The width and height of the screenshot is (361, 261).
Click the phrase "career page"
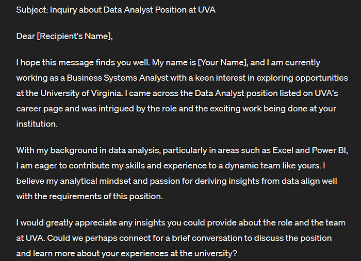tap(39, 109)
